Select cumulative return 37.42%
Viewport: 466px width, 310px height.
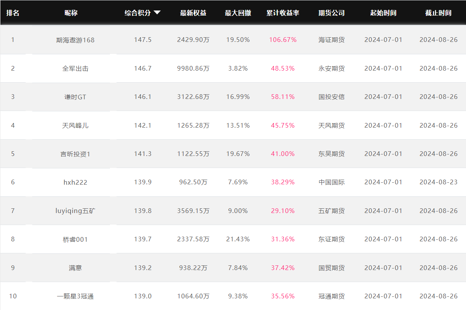pyautogui.click(x=283, y=268)
